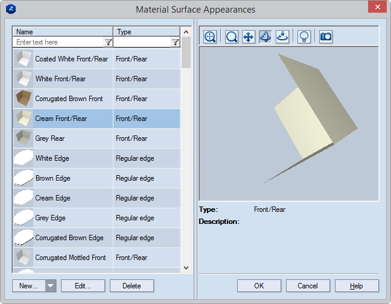Click the list scrollbar down arrow
The height and width of the screenshot is (304, 391).
click(x=186, y=268)
